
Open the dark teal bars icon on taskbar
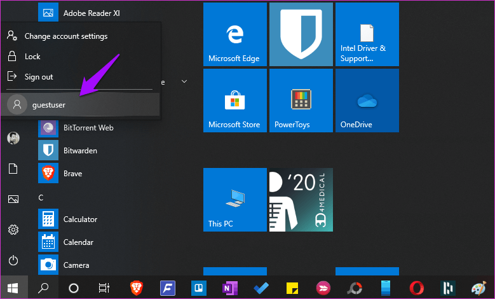point(447,288)
